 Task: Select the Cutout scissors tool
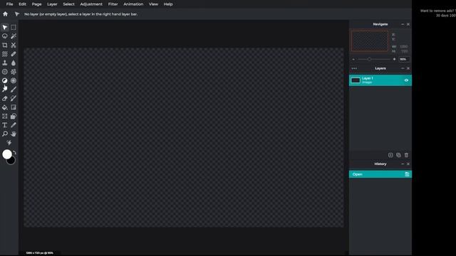[x=14, y=46]
